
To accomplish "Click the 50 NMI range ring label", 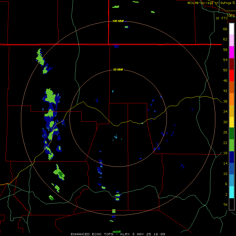I will [118, 69].
